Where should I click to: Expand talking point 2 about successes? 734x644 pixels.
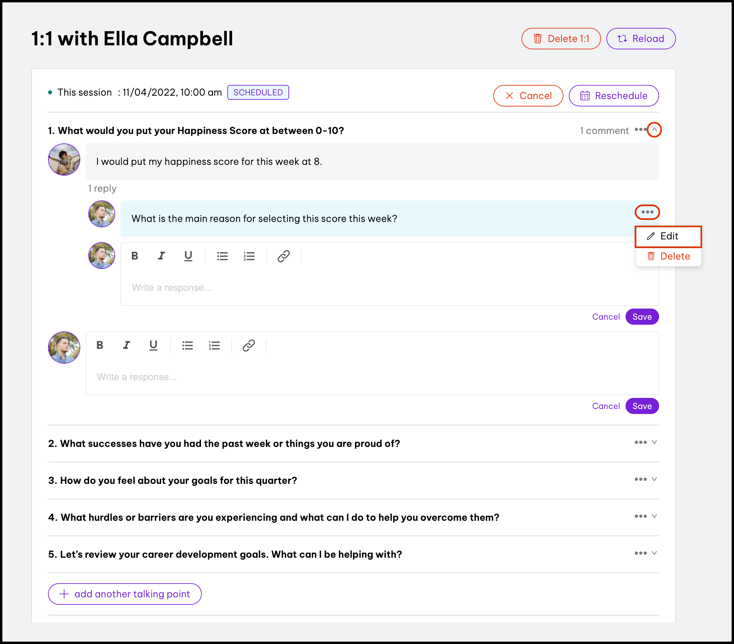pos(654,443)
